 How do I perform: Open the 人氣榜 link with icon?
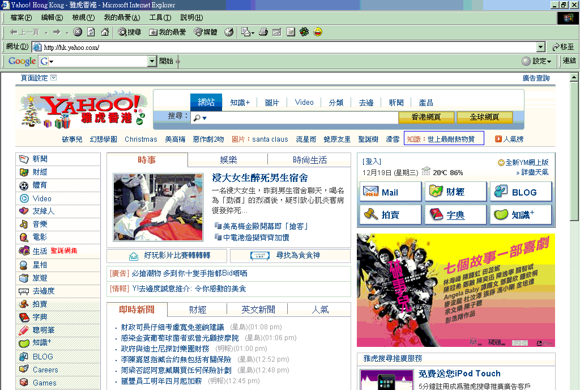pyautogui.click(x=509, y=139)
